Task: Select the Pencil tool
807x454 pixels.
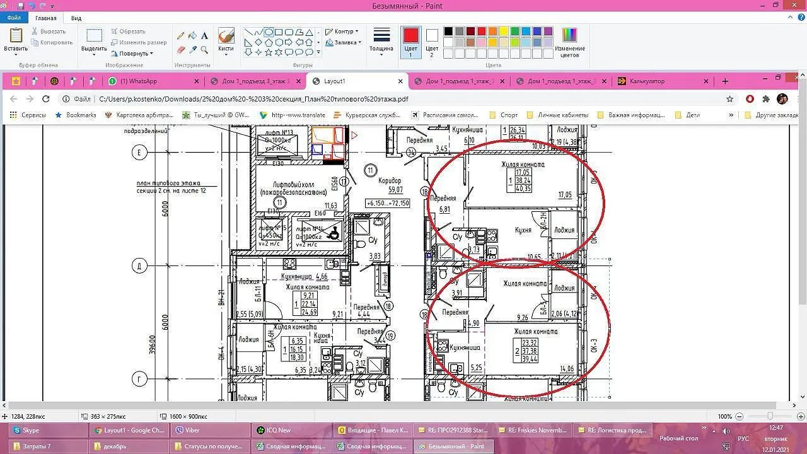Action: coord(181,36)
